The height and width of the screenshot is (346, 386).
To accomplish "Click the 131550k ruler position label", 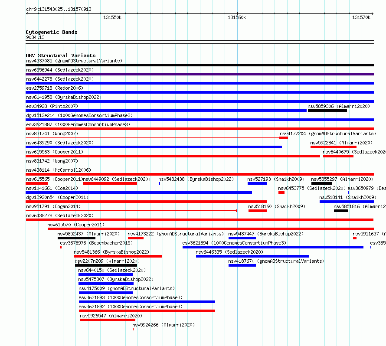I will [x=112, y=17].
